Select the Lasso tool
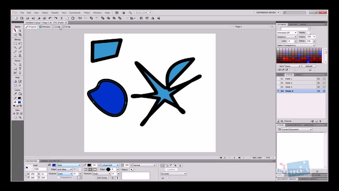The image size is (339, 191). coord(20,43)
